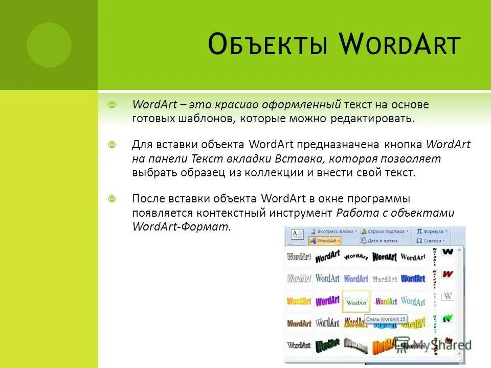Select the cyan 3D style under tooltip
This screenshot has width=491, height=368.
tap(385, 326)
